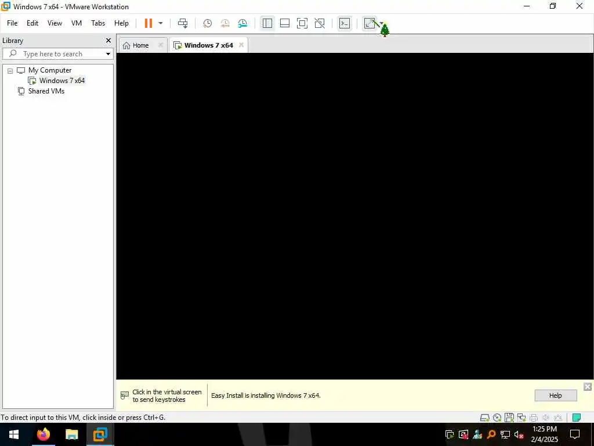Screen dimensions: 594x446
Task: Click the keyboard icon in the install bar
Action: pos(125,395)
